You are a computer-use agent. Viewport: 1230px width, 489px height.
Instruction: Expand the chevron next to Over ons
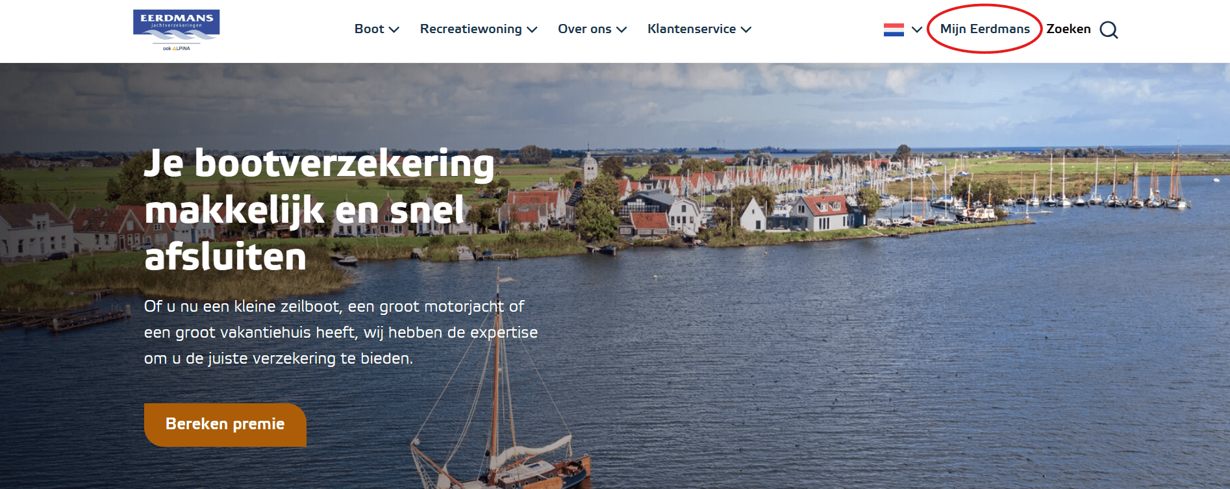[621, 30]
